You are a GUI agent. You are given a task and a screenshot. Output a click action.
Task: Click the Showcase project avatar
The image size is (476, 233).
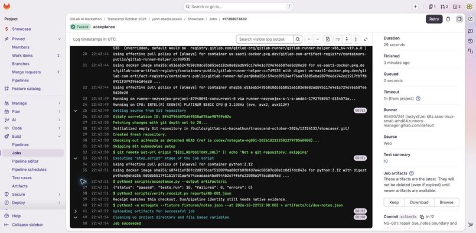coord(6,29)
